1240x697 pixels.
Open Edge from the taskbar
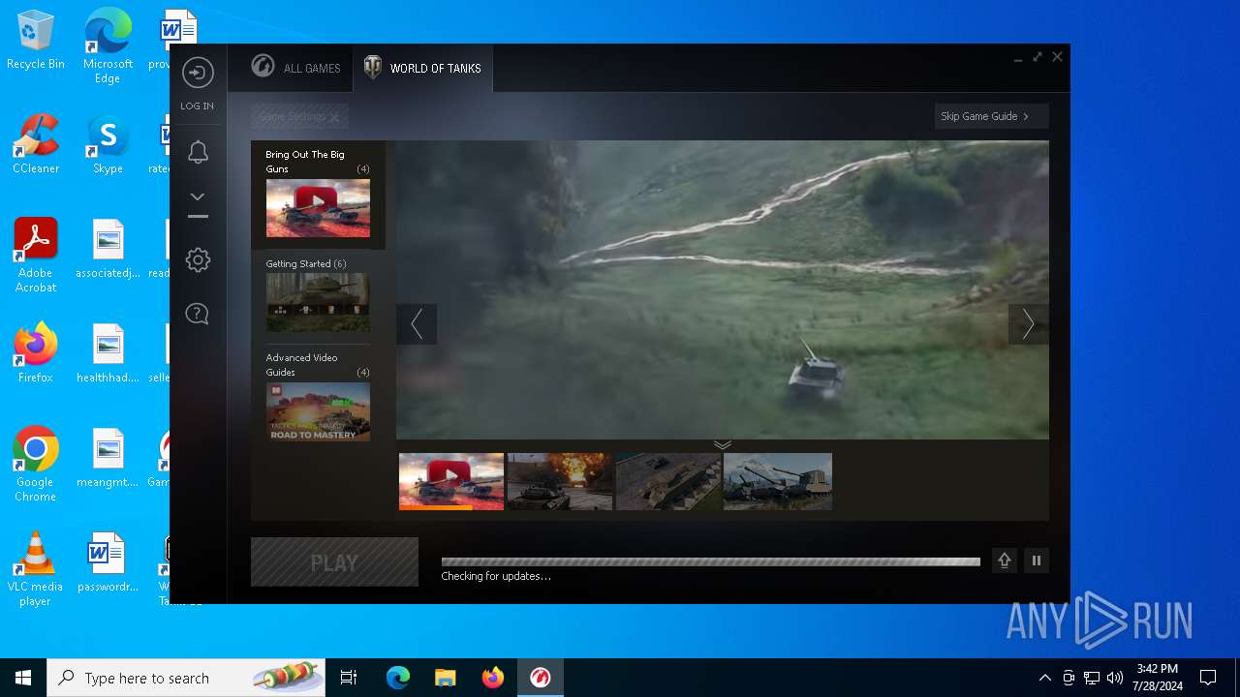tap(398, 678)
